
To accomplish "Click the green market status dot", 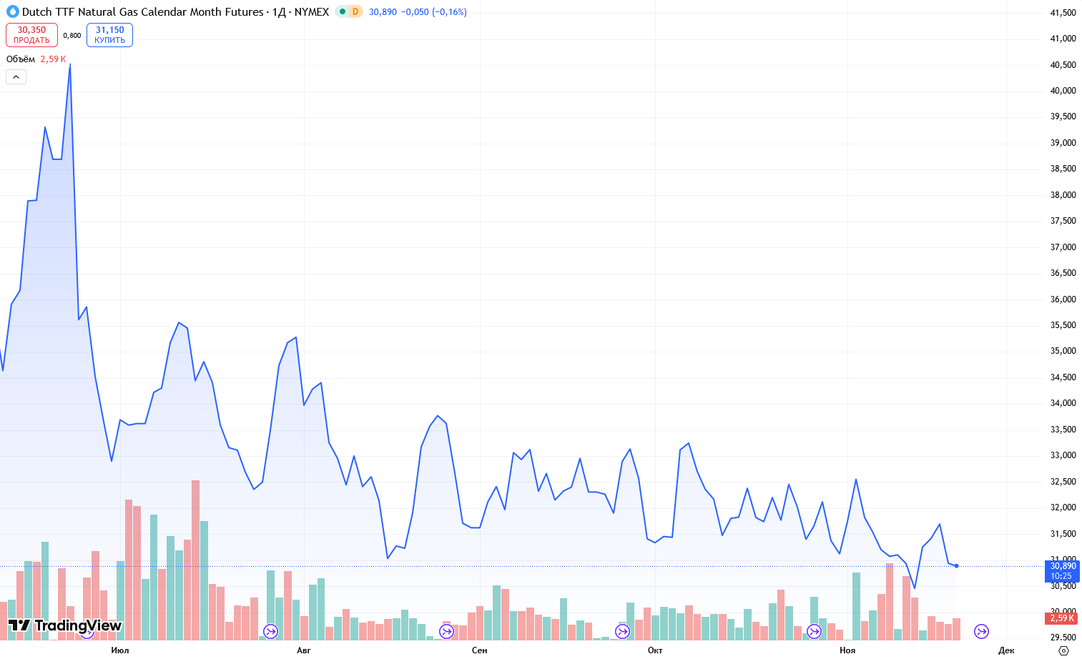I will click(343, 11).
